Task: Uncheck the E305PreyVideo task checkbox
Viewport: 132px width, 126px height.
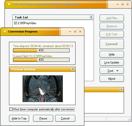Action: [x=15, y=23]
